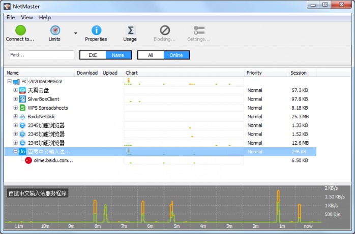Click the PC-20200604MSGV mini chart
The height and width of the screenshot is (234, 355).
pyautogui.click(x=184, y=82)
